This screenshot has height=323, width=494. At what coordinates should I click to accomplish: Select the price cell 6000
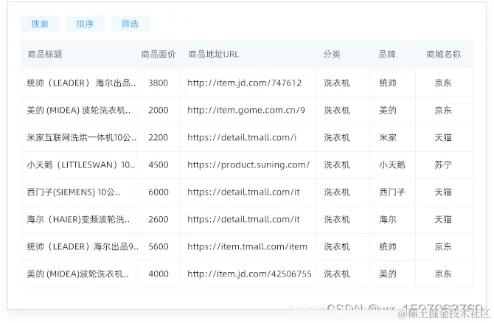pos(159,192)
